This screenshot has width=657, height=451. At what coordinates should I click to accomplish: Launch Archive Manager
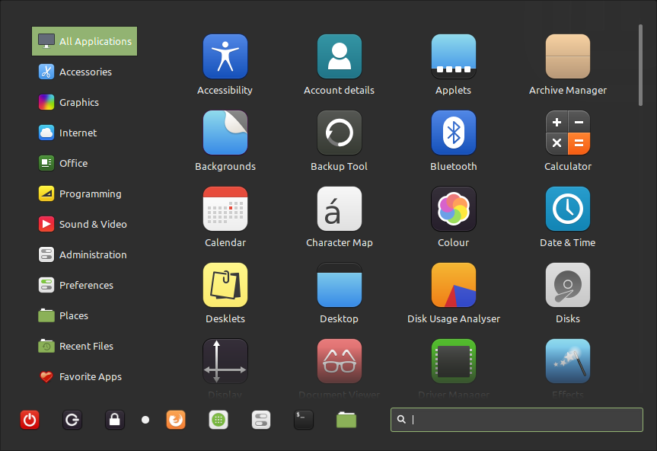tap(568, 56)
